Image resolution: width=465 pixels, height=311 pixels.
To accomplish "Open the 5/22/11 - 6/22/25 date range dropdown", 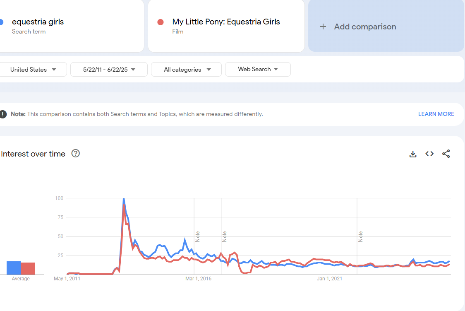I will [109, 70].
